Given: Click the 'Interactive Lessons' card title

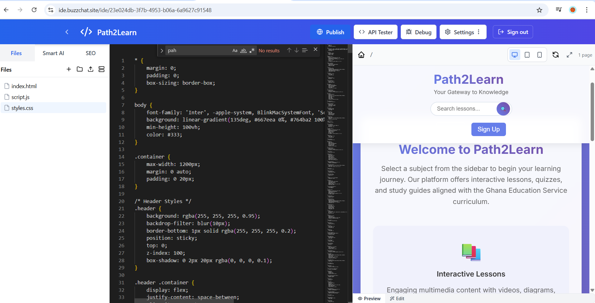Looking at the screenshot, I should click(471, 274).
